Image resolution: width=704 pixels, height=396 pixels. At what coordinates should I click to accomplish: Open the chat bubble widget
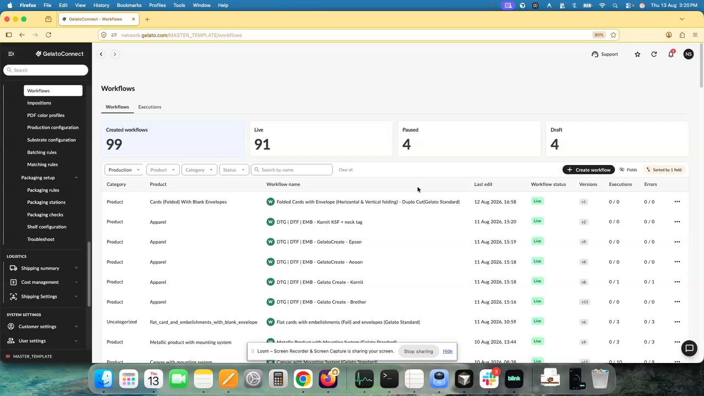[x=689, y=348]
